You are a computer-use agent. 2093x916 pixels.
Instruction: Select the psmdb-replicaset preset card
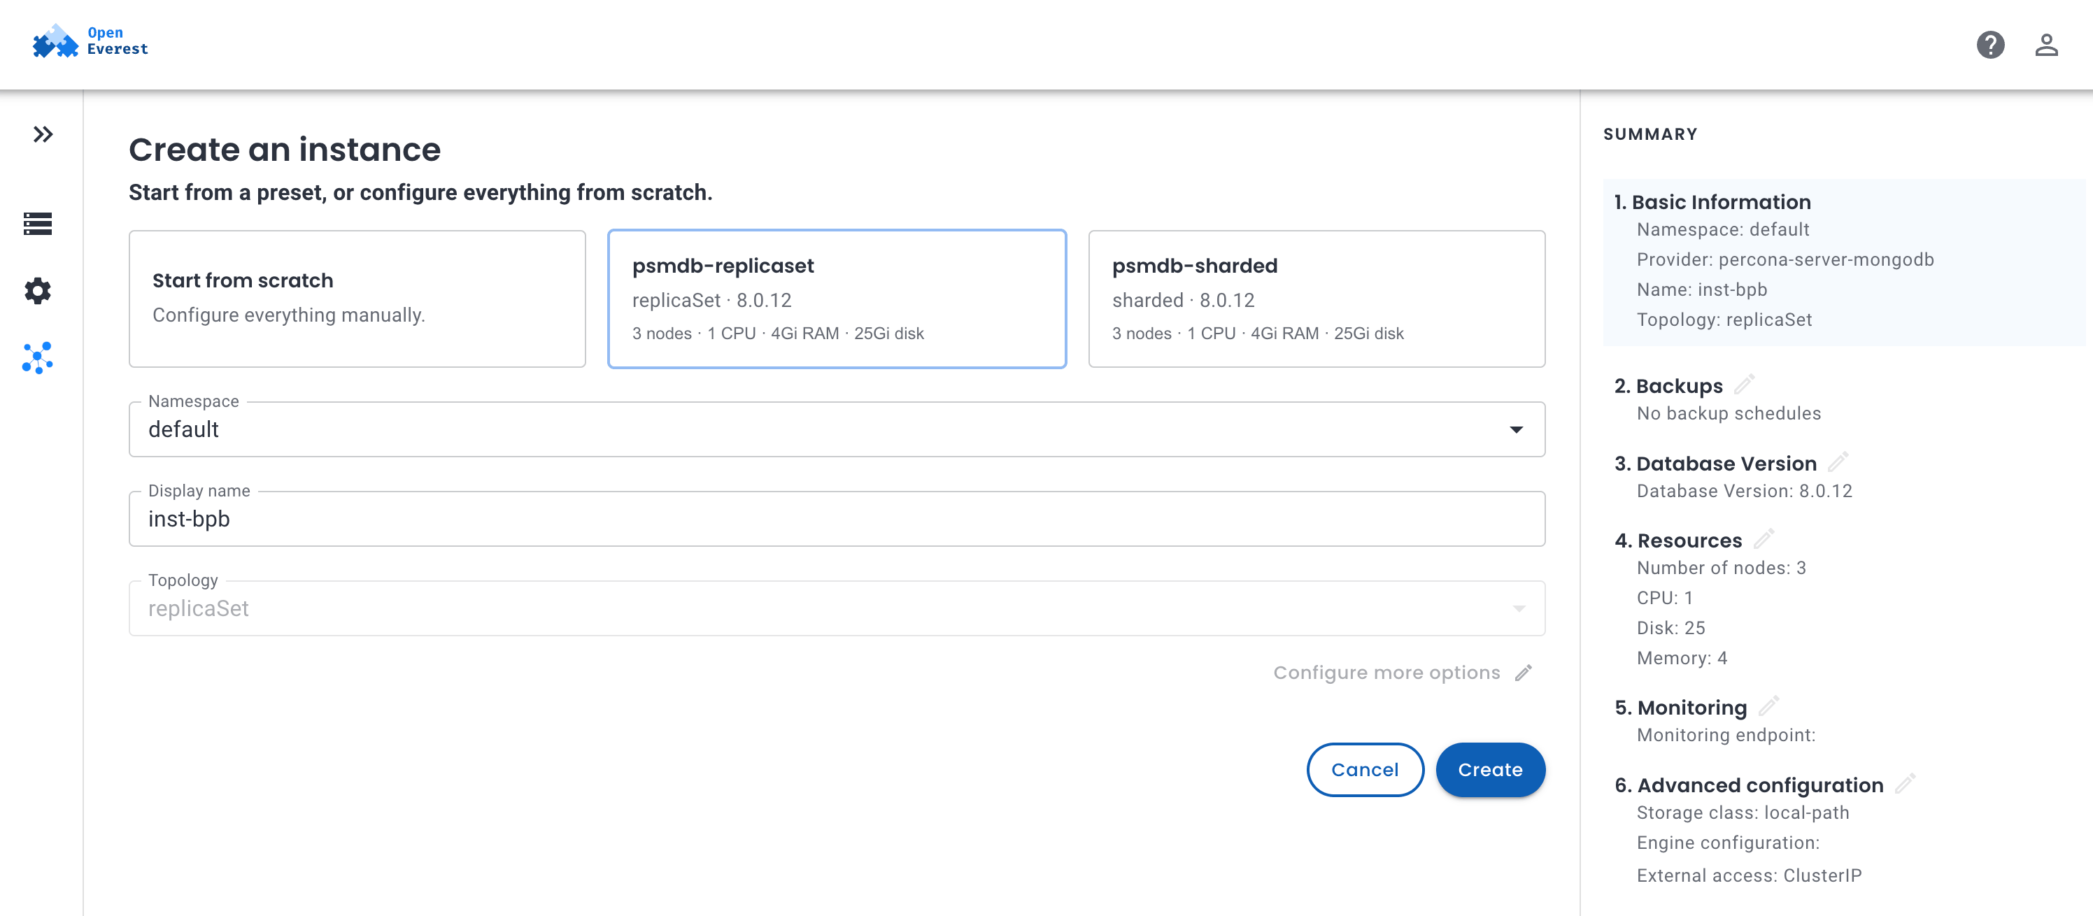837,299
